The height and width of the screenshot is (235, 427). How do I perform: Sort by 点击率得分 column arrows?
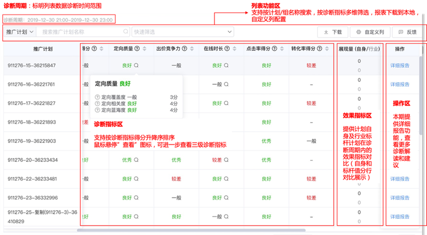click(282, 49)
